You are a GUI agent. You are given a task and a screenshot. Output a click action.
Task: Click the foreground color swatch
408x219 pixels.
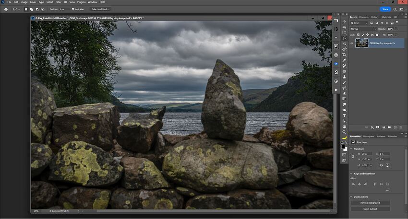tap(343, 147)
